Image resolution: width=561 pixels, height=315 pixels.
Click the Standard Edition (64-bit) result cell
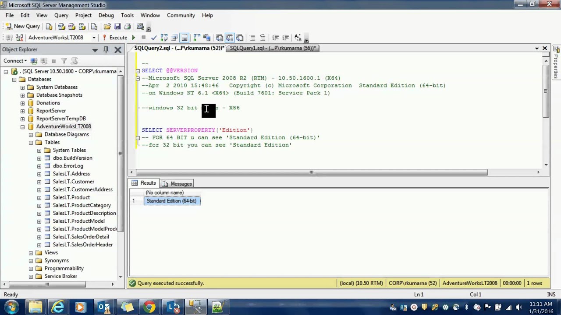[172, 201]
